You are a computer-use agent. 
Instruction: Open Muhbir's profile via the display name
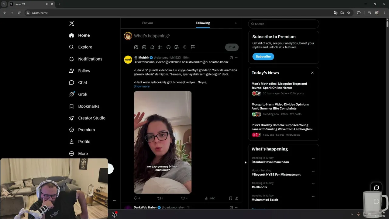(144, 57)
